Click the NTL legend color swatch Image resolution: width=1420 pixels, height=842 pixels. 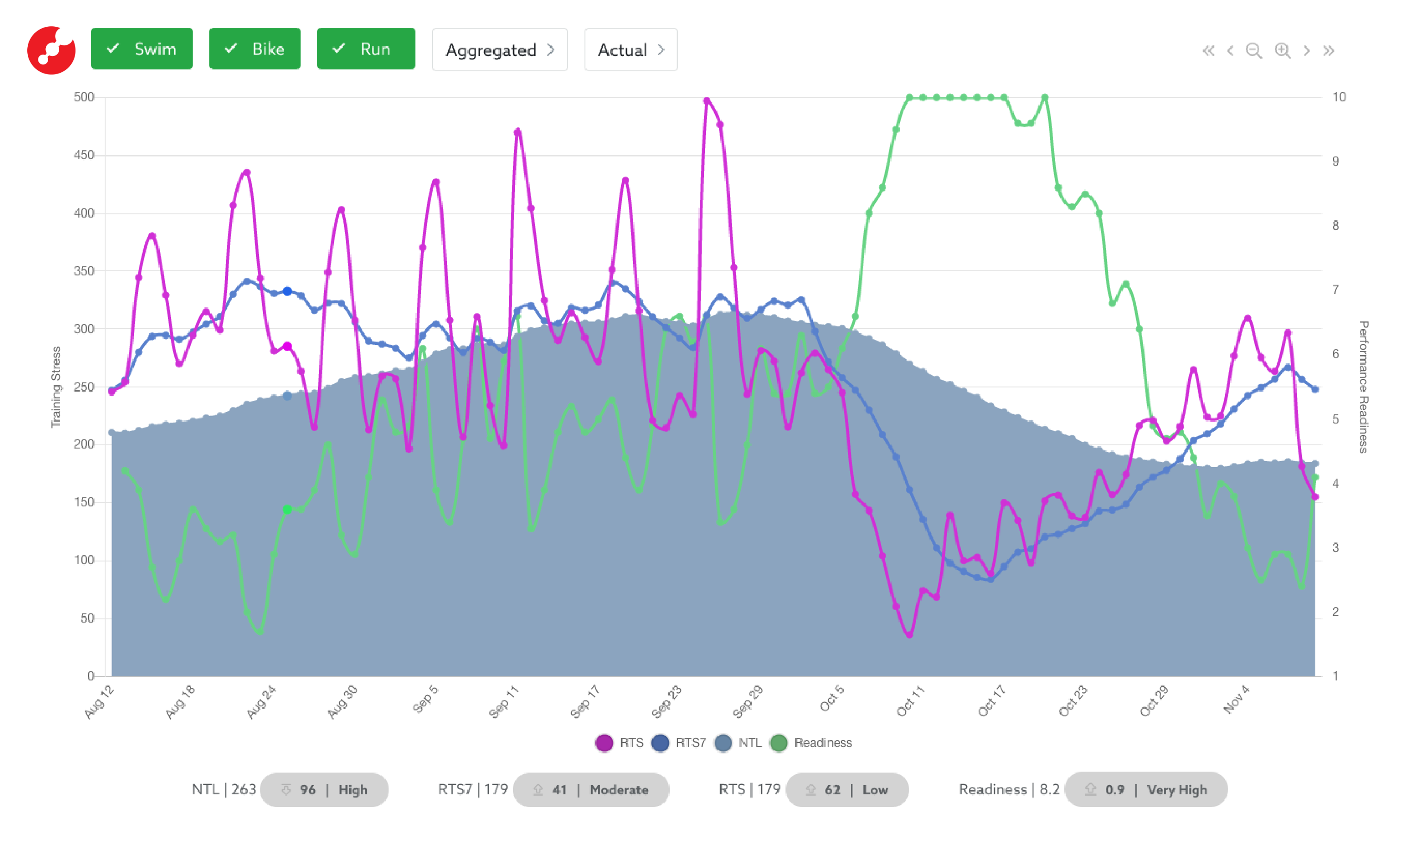pyautogui.click(x=723, y=742)
